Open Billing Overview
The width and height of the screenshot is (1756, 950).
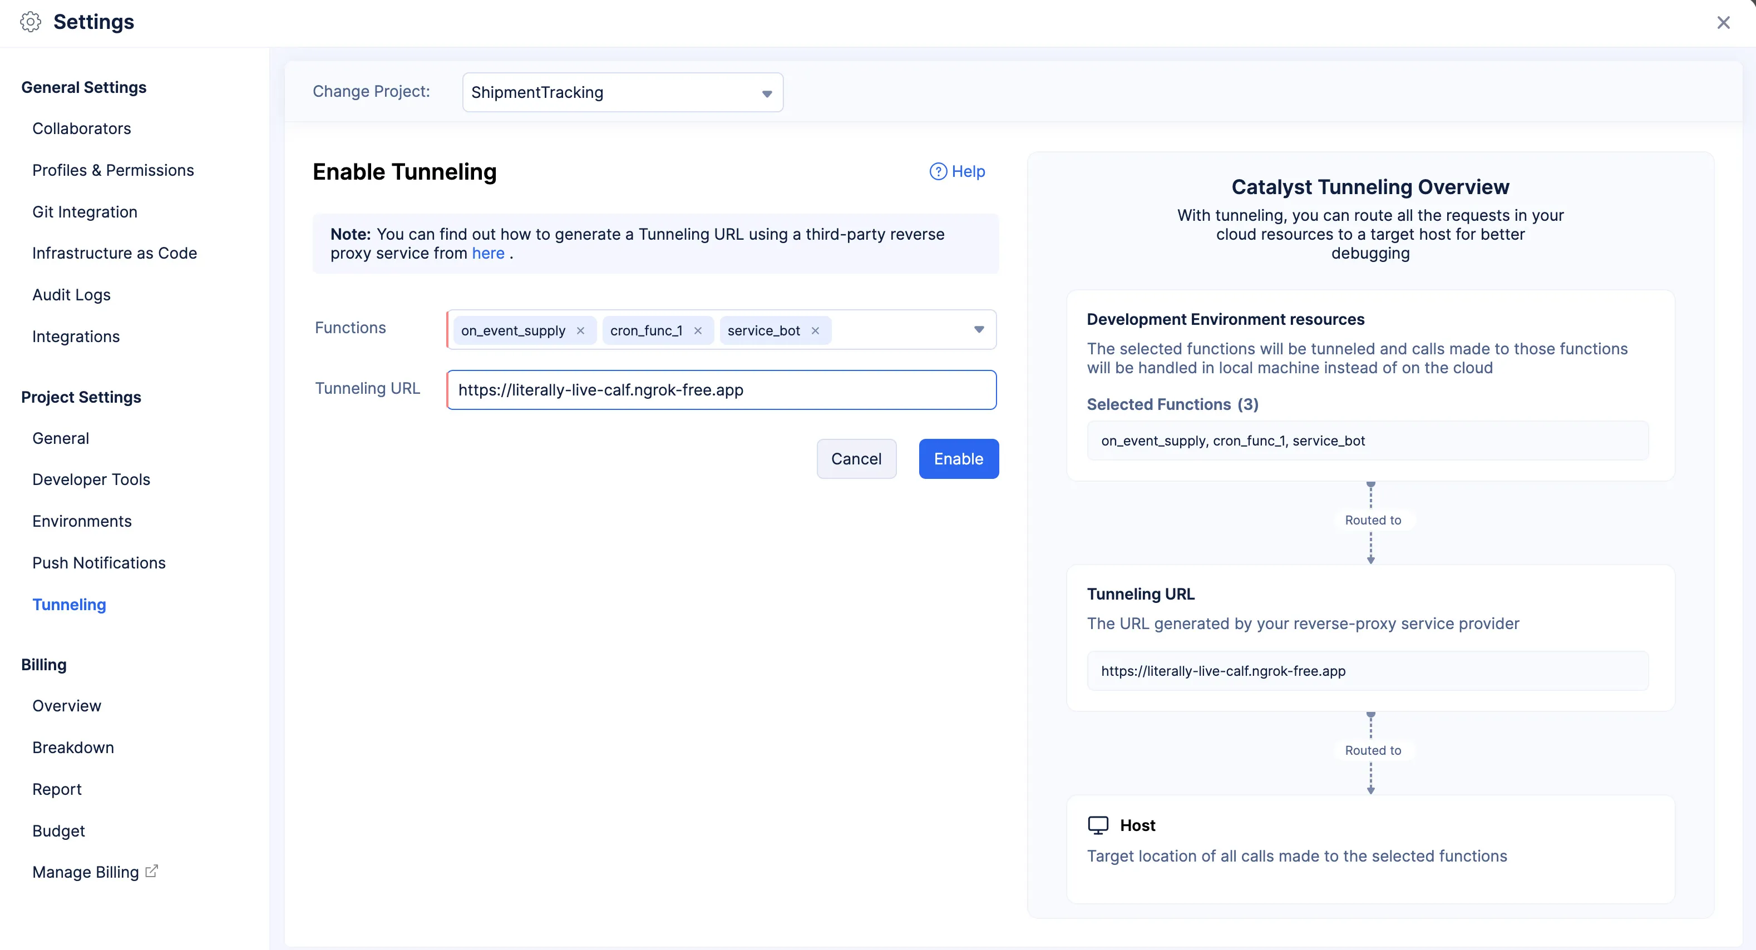[66, 706]
